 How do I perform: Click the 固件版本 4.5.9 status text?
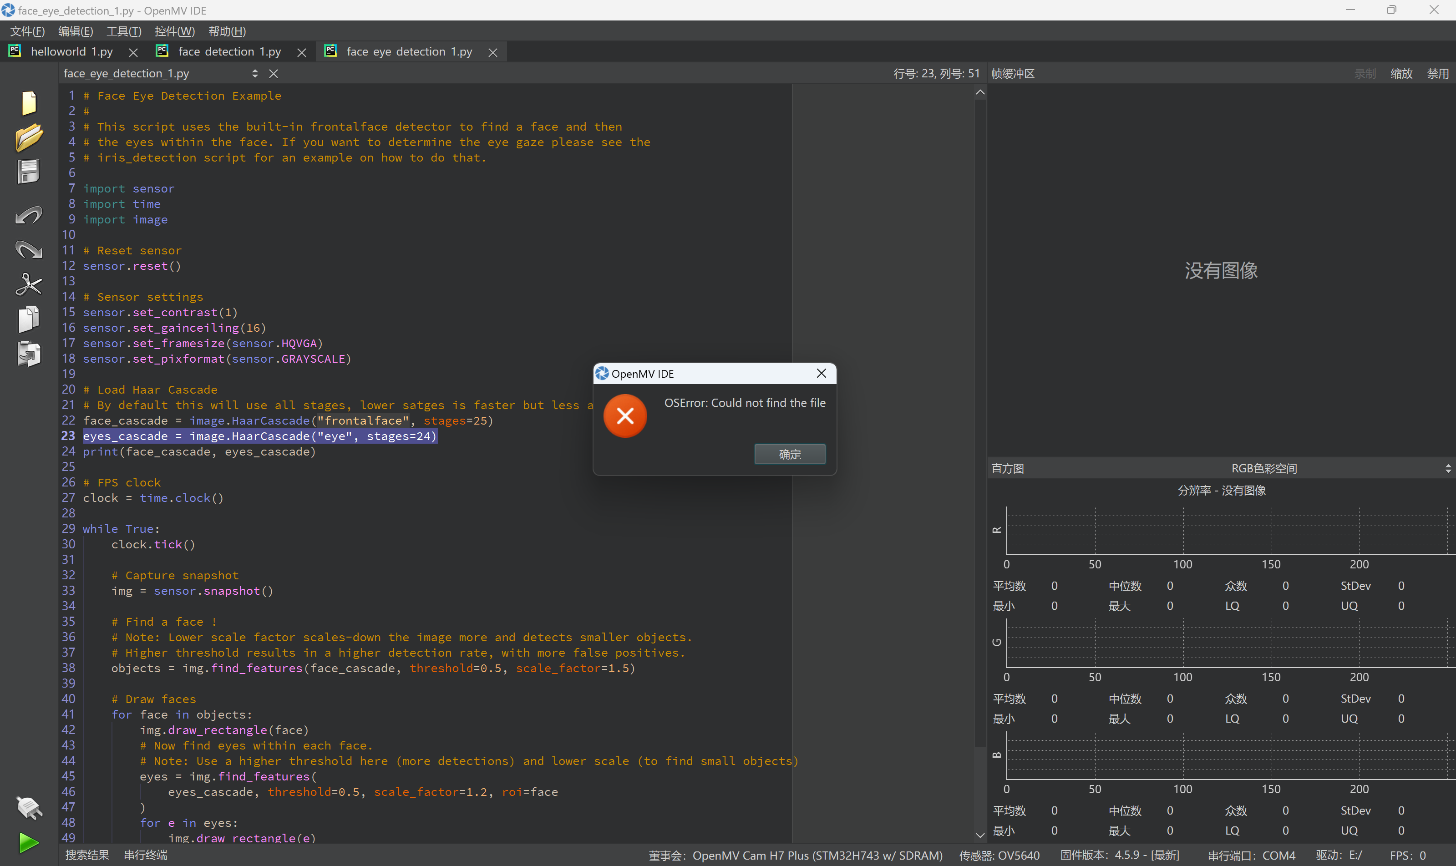[x=1120, y=855]
